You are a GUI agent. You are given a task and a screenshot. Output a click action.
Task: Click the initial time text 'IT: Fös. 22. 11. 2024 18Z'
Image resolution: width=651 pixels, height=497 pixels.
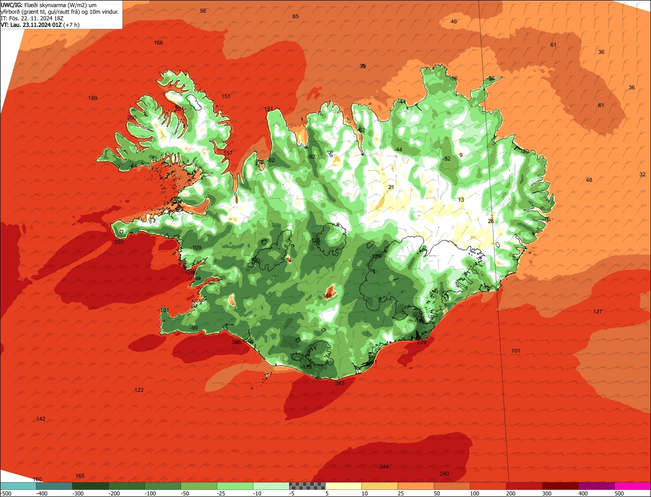[33, 18]
